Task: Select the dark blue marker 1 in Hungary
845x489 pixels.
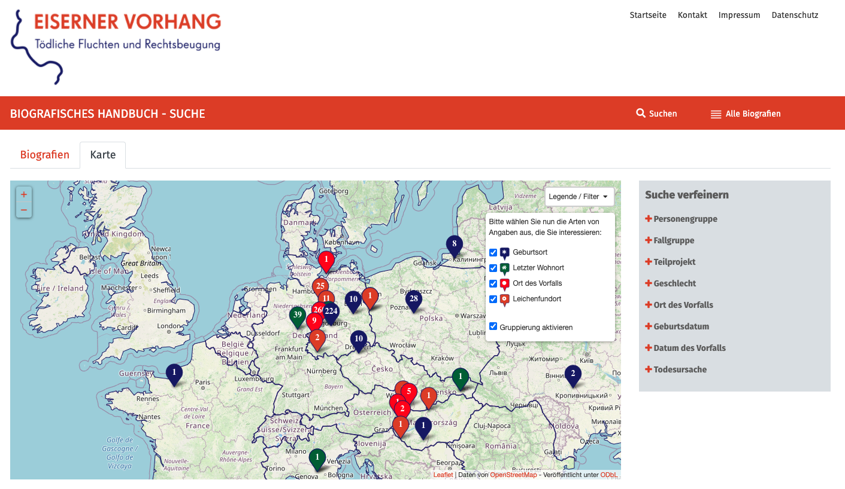Action: click(x=423, y=427)
